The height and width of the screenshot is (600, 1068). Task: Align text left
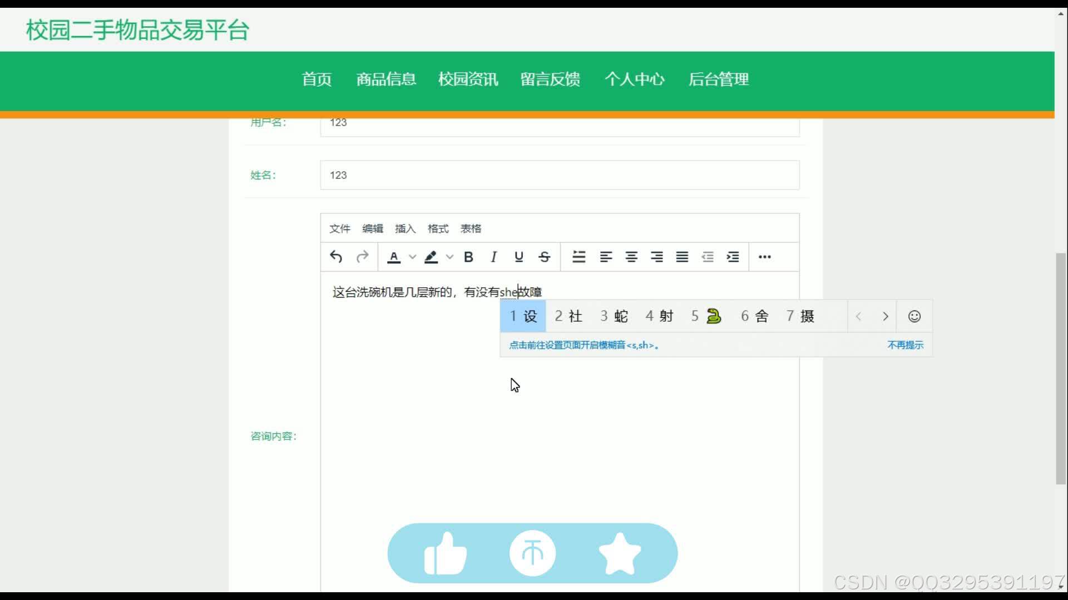coord(606,257)
